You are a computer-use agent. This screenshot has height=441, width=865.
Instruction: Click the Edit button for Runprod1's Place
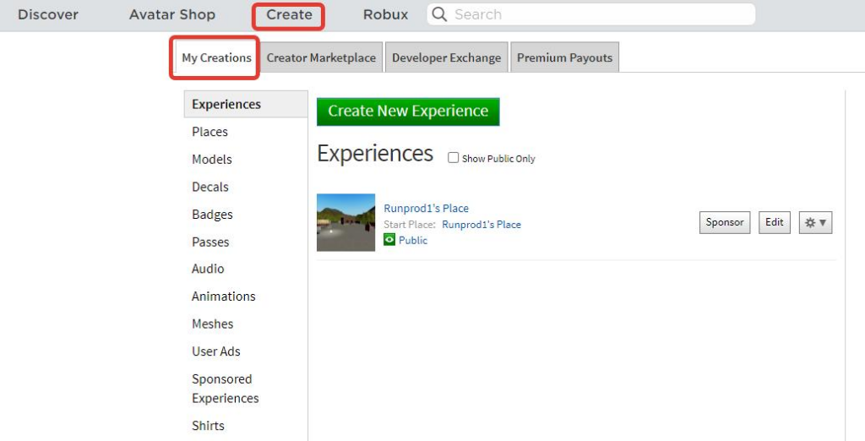774,222
